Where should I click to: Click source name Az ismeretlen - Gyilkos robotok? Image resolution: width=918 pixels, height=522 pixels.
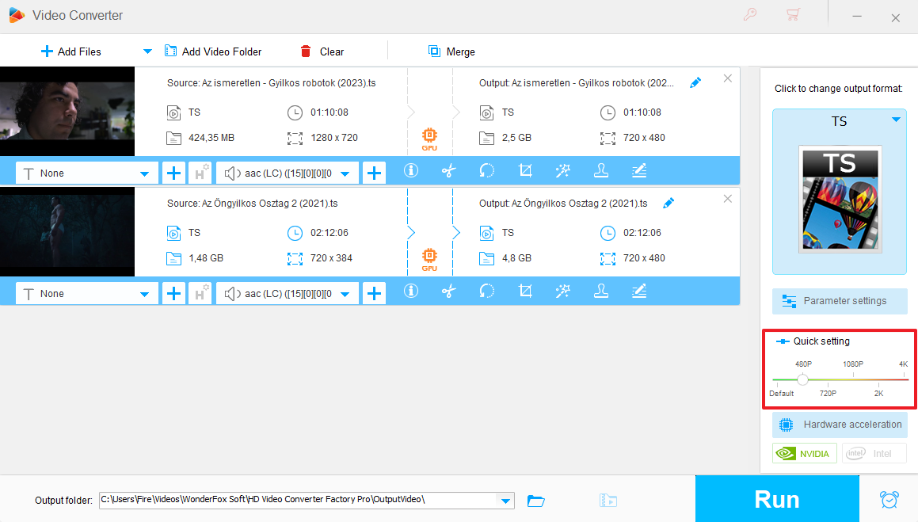click(271, 83)
